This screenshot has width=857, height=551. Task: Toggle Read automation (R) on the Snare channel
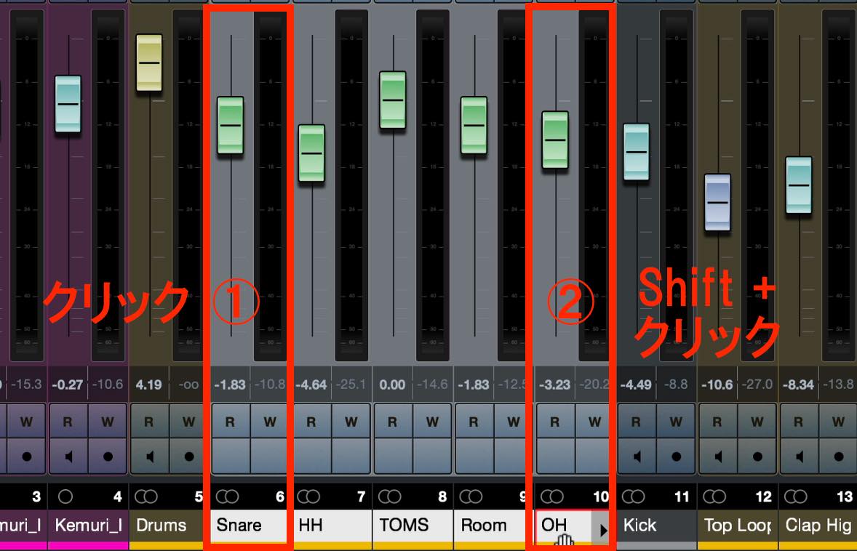click(230, 422)
